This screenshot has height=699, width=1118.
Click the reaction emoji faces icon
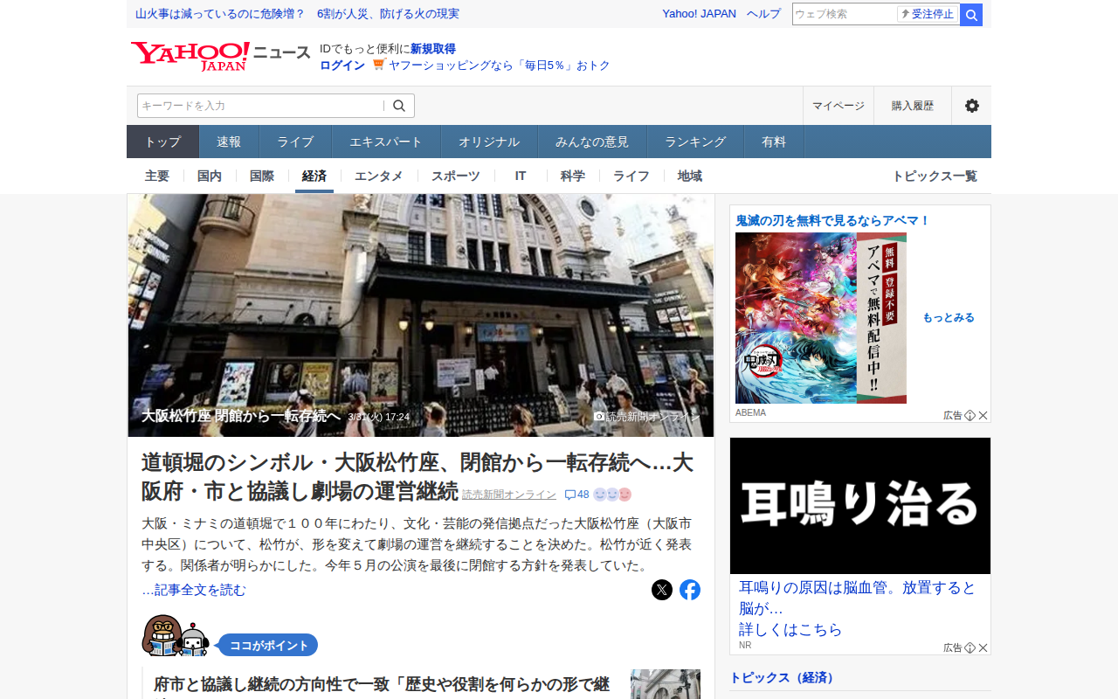612,495
